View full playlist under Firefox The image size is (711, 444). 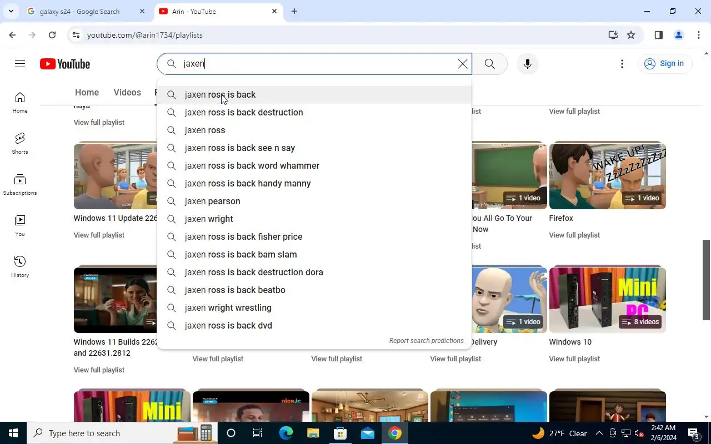point(574,235)
